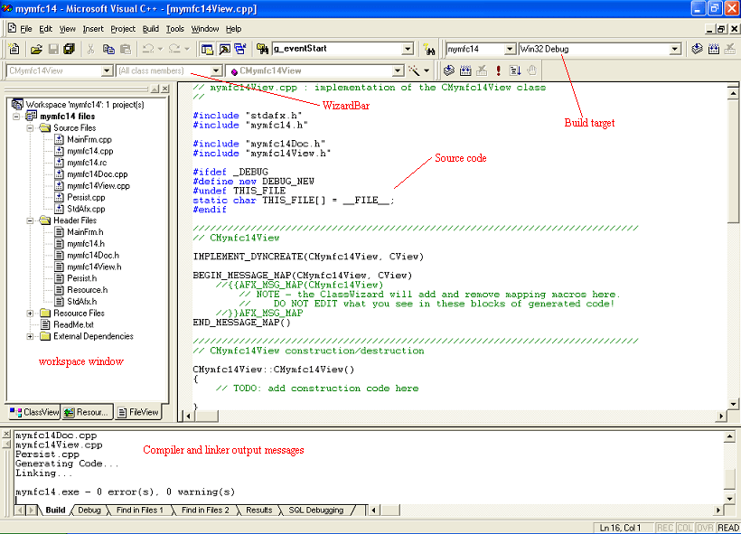Open the WizardBar Actions wand icon
The height and width of the screenshot is (534, 741).
pos(414,70)
